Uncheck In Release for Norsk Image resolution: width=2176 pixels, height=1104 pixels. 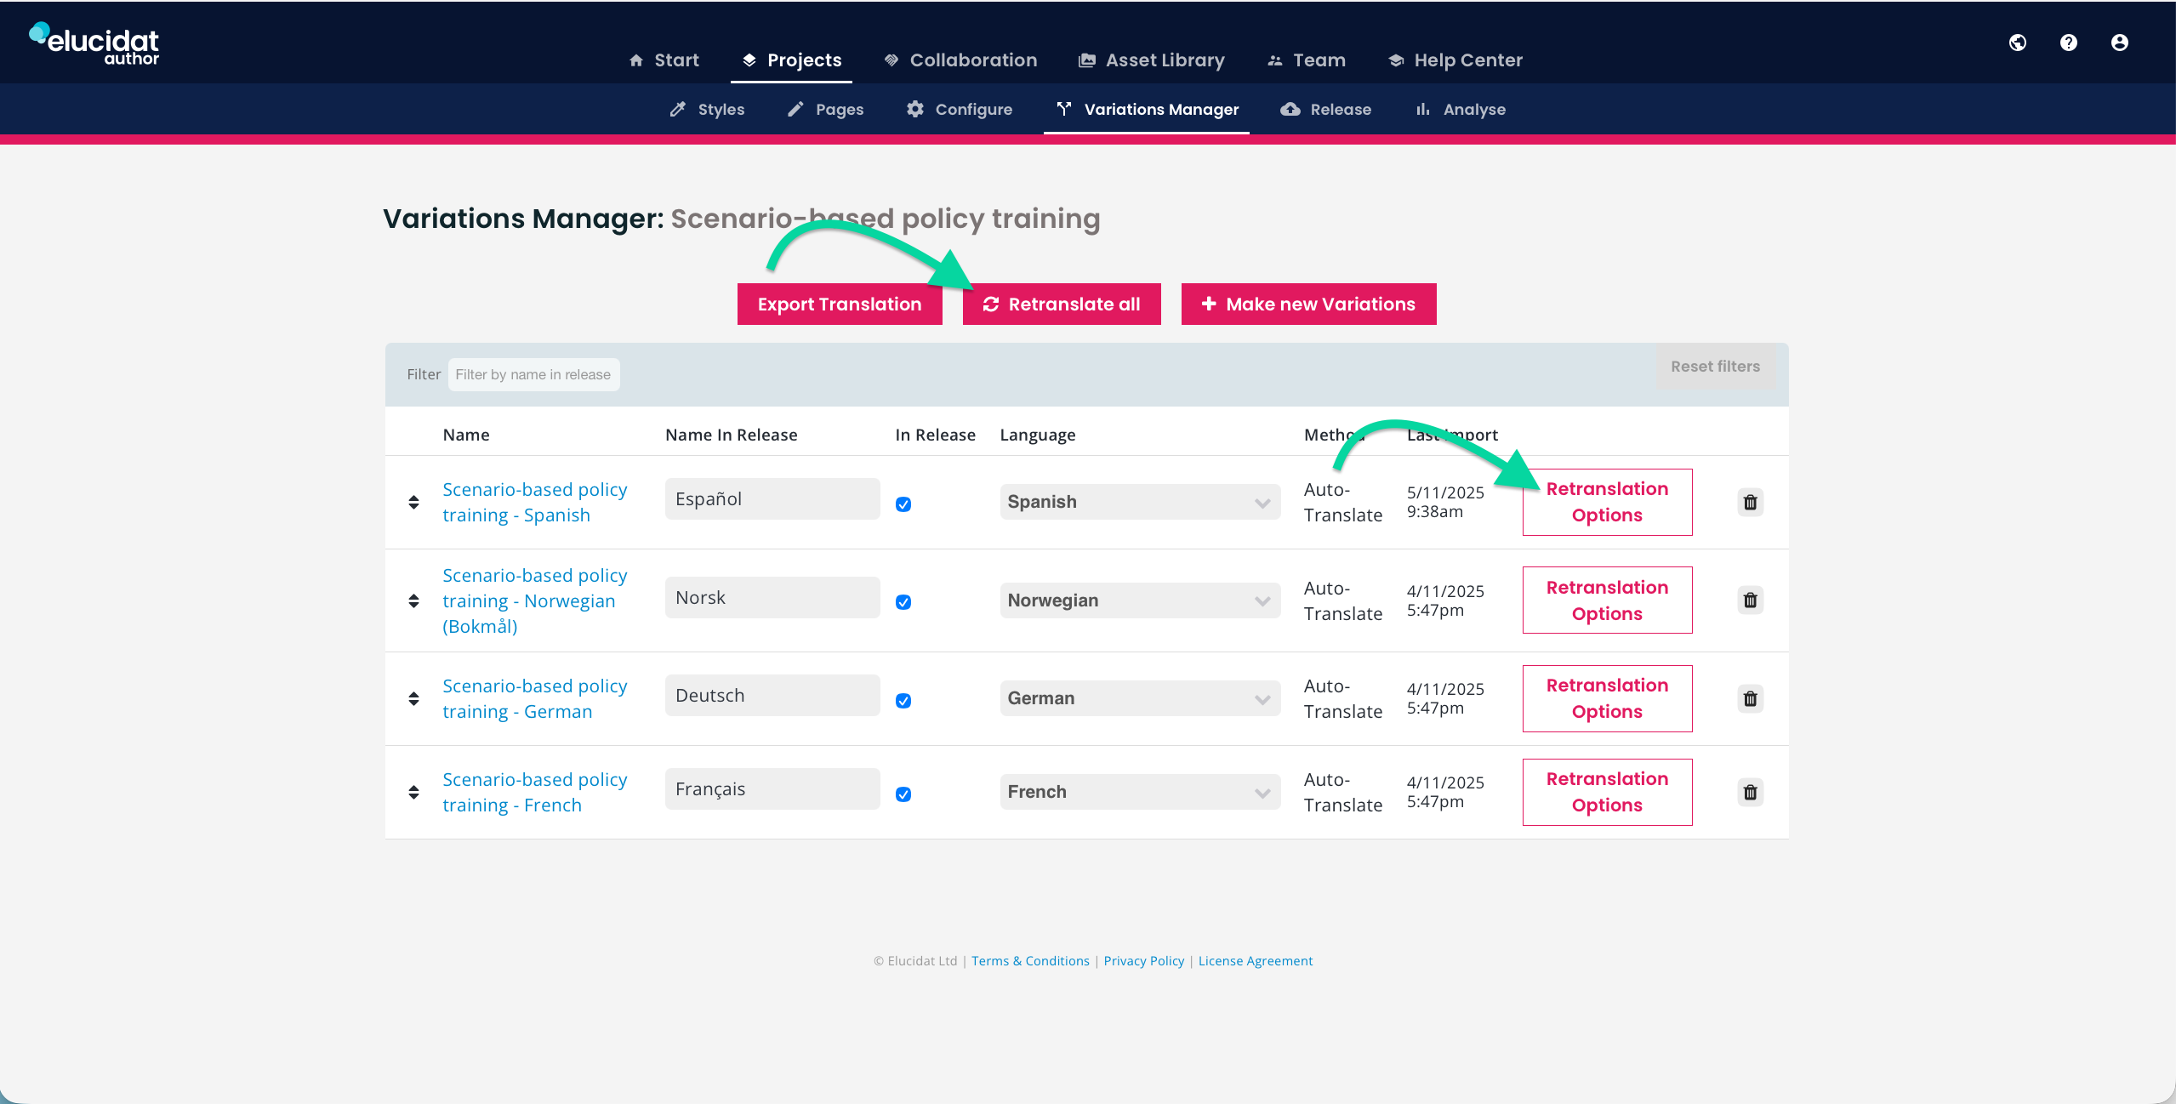pos(903,602)
